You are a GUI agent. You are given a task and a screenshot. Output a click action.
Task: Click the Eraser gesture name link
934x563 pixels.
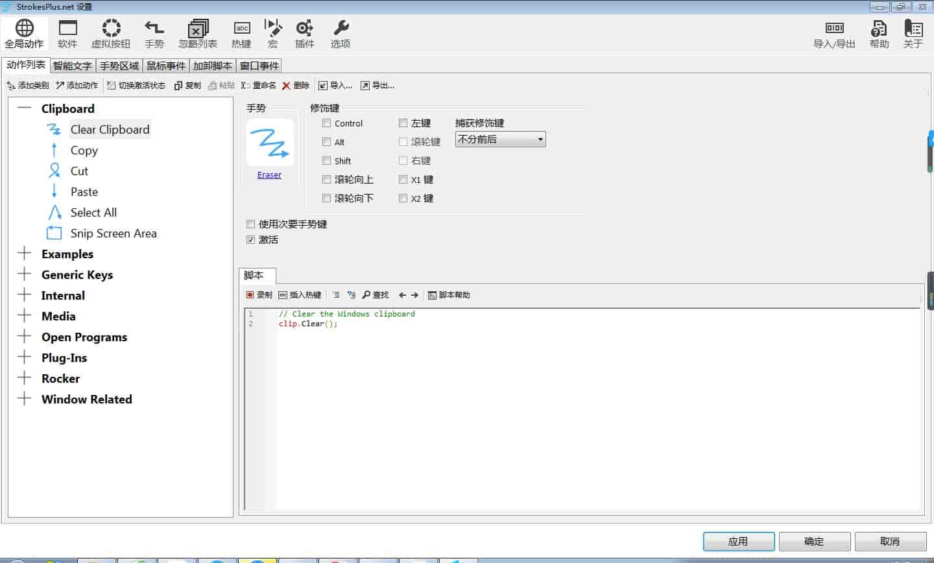click(269, 175)
